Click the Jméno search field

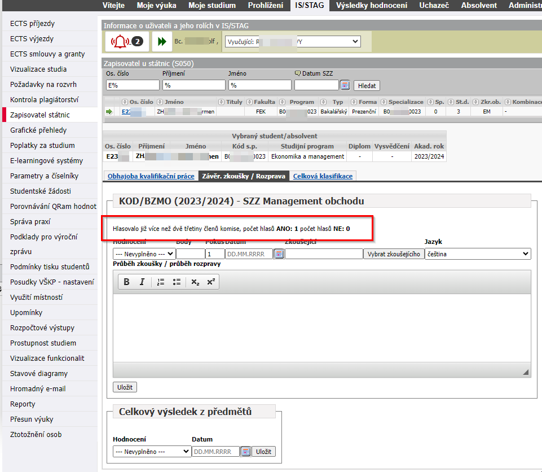pos(260,85)
